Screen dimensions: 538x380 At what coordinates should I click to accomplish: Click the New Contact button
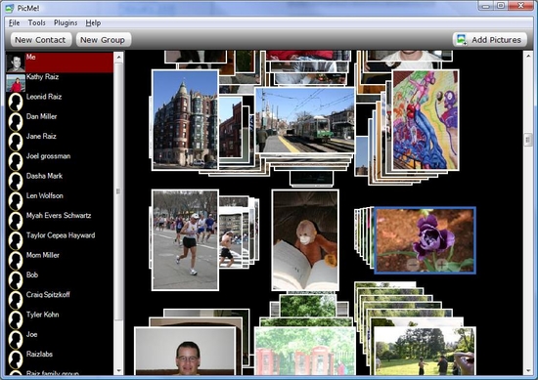[40, 40]
